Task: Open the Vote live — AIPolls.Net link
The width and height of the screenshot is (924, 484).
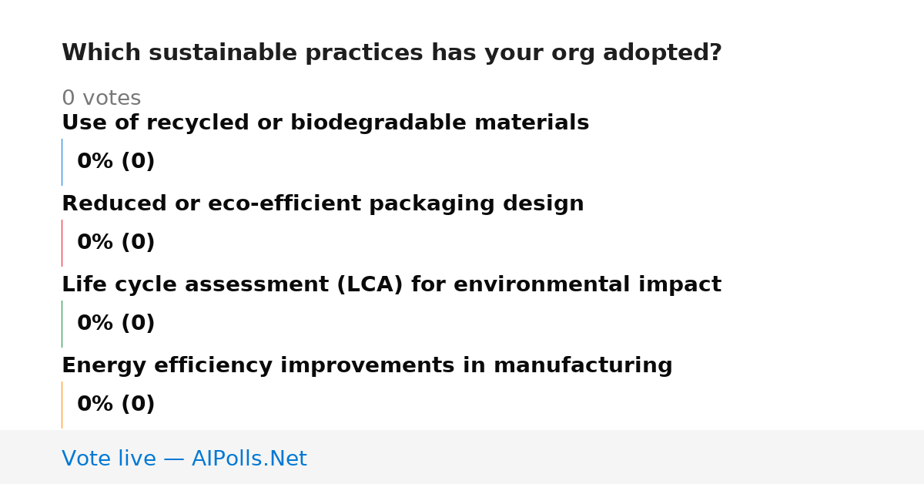Action: pos(184,459)
